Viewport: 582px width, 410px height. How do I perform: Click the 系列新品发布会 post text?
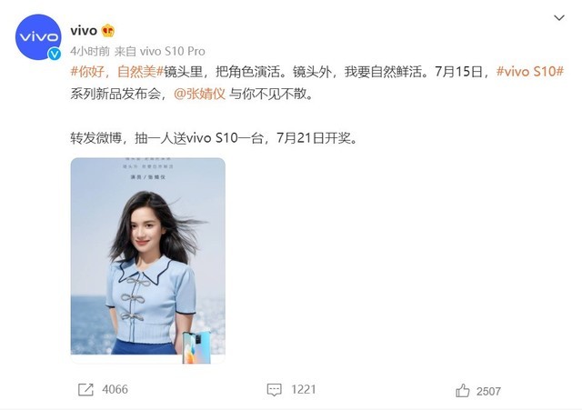(115, 94)
